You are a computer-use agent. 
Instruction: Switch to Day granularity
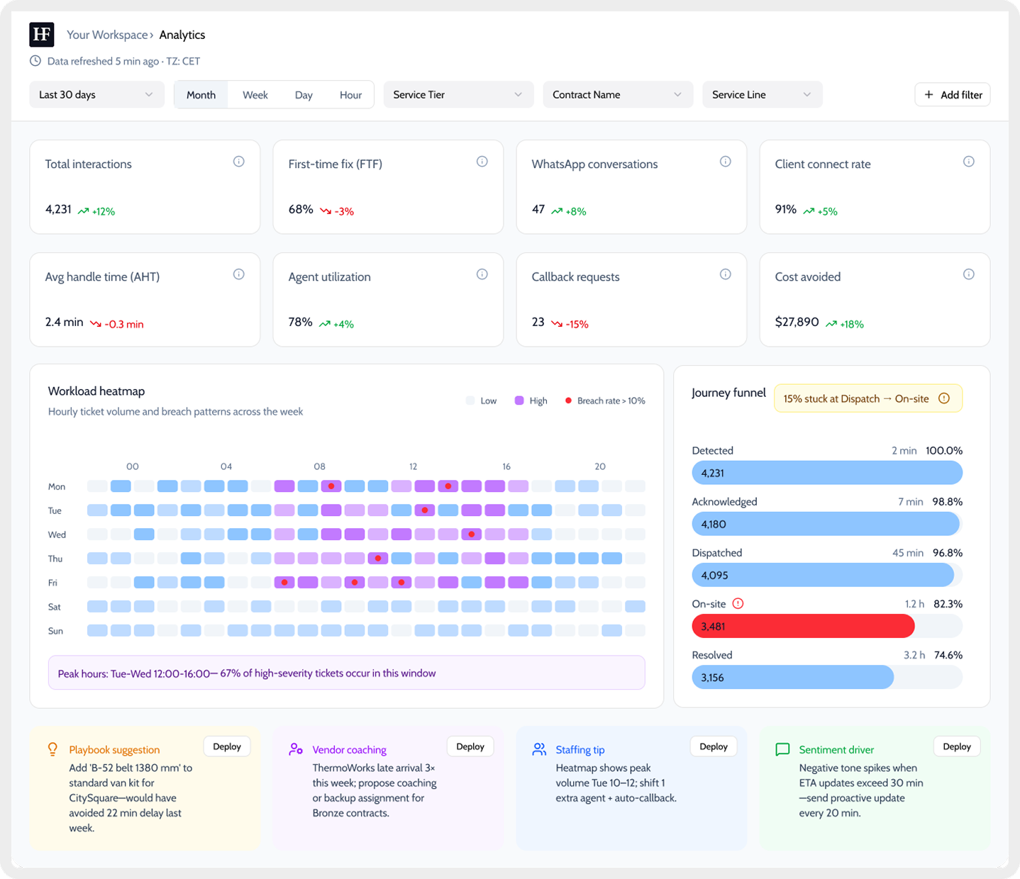304,95
